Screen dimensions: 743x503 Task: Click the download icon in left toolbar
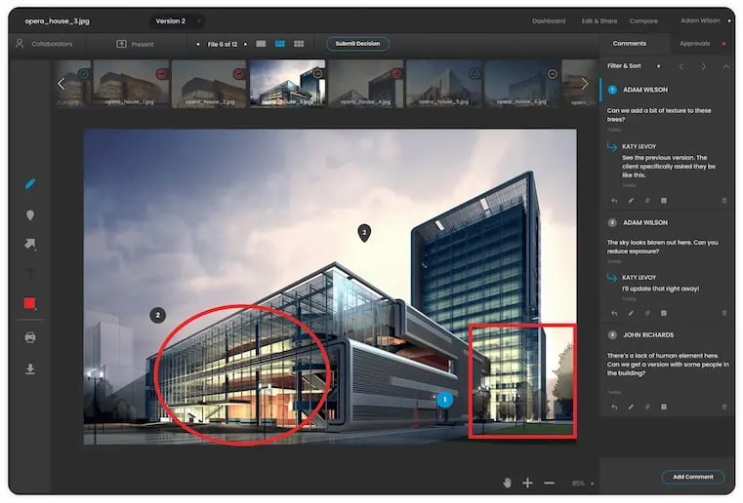[x=30, y=368]
